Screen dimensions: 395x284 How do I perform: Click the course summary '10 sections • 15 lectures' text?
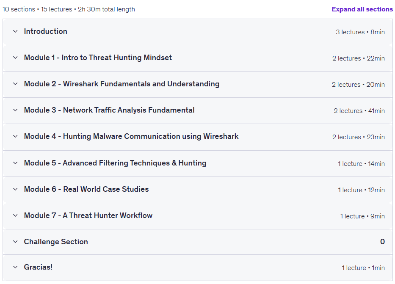point(37,9)
